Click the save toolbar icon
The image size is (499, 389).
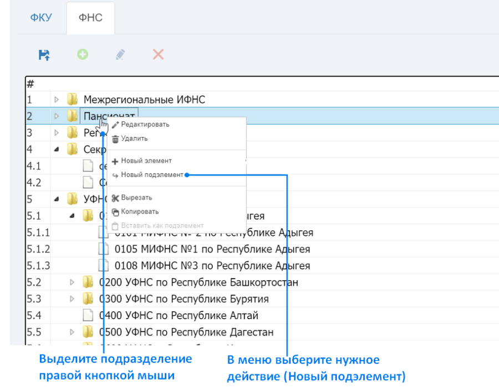point(44,55)
